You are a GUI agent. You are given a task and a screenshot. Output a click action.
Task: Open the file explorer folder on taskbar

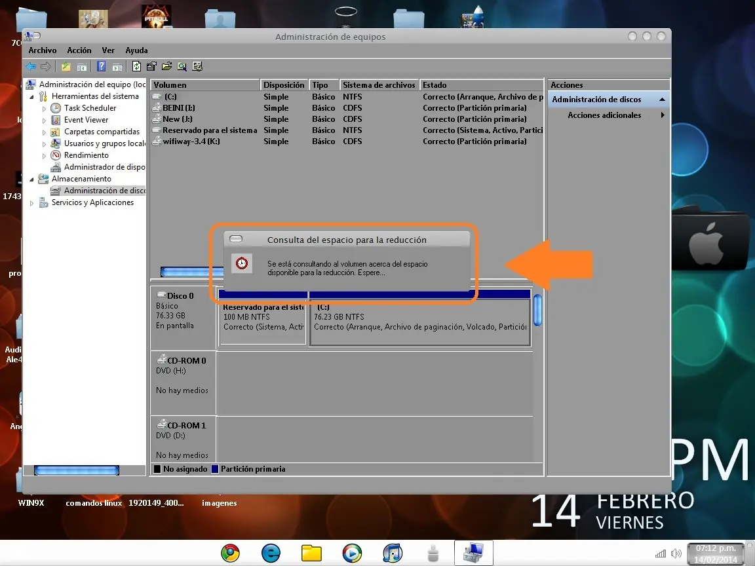coord(311,553)
